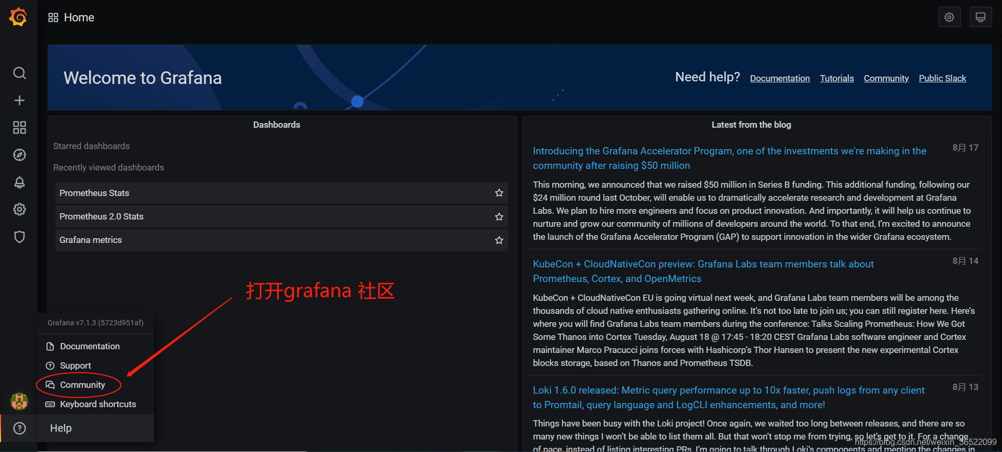Image resolution: width=1002 pixels, height=452 pixels.
Task: Click the Dashboards panel title
Action: (x=277, y=125)
